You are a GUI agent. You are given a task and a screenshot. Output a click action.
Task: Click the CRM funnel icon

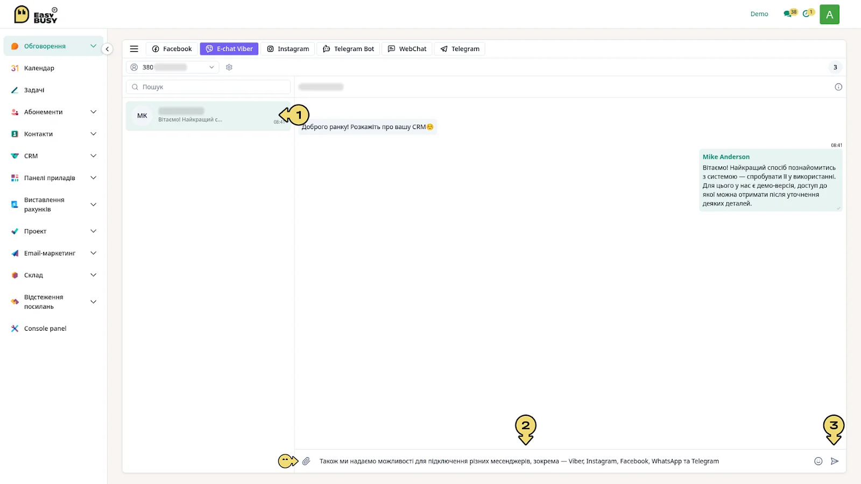(15, 156)
